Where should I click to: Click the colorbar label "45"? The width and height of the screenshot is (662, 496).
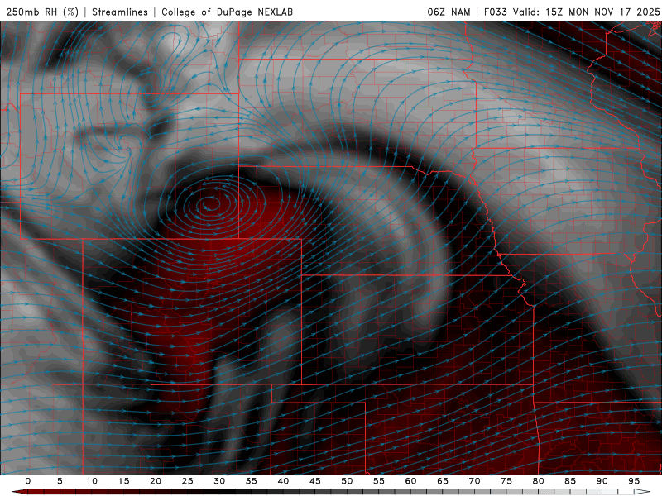(315, 481)
